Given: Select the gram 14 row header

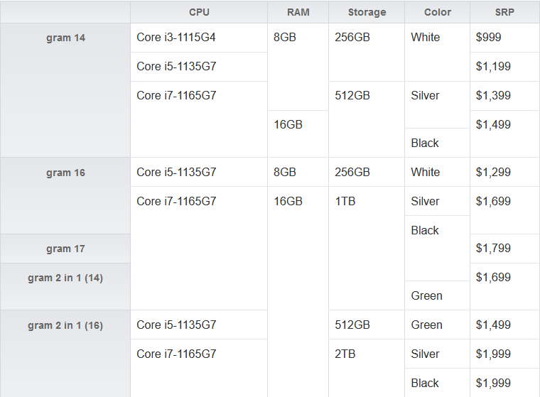Looking at the screenshot, I should click(65, 38).
